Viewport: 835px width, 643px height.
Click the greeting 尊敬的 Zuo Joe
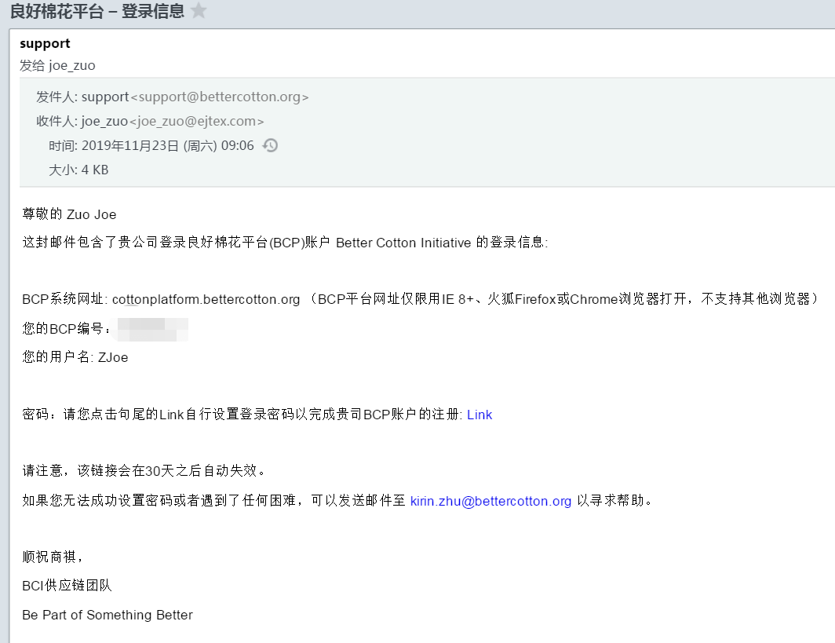[x=69, y=214]
